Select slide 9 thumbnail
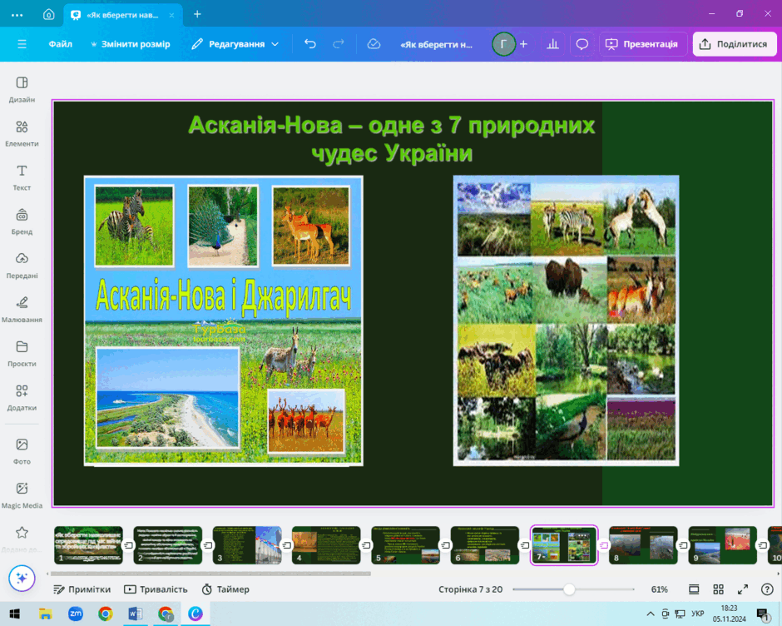 tap(723, 544)
